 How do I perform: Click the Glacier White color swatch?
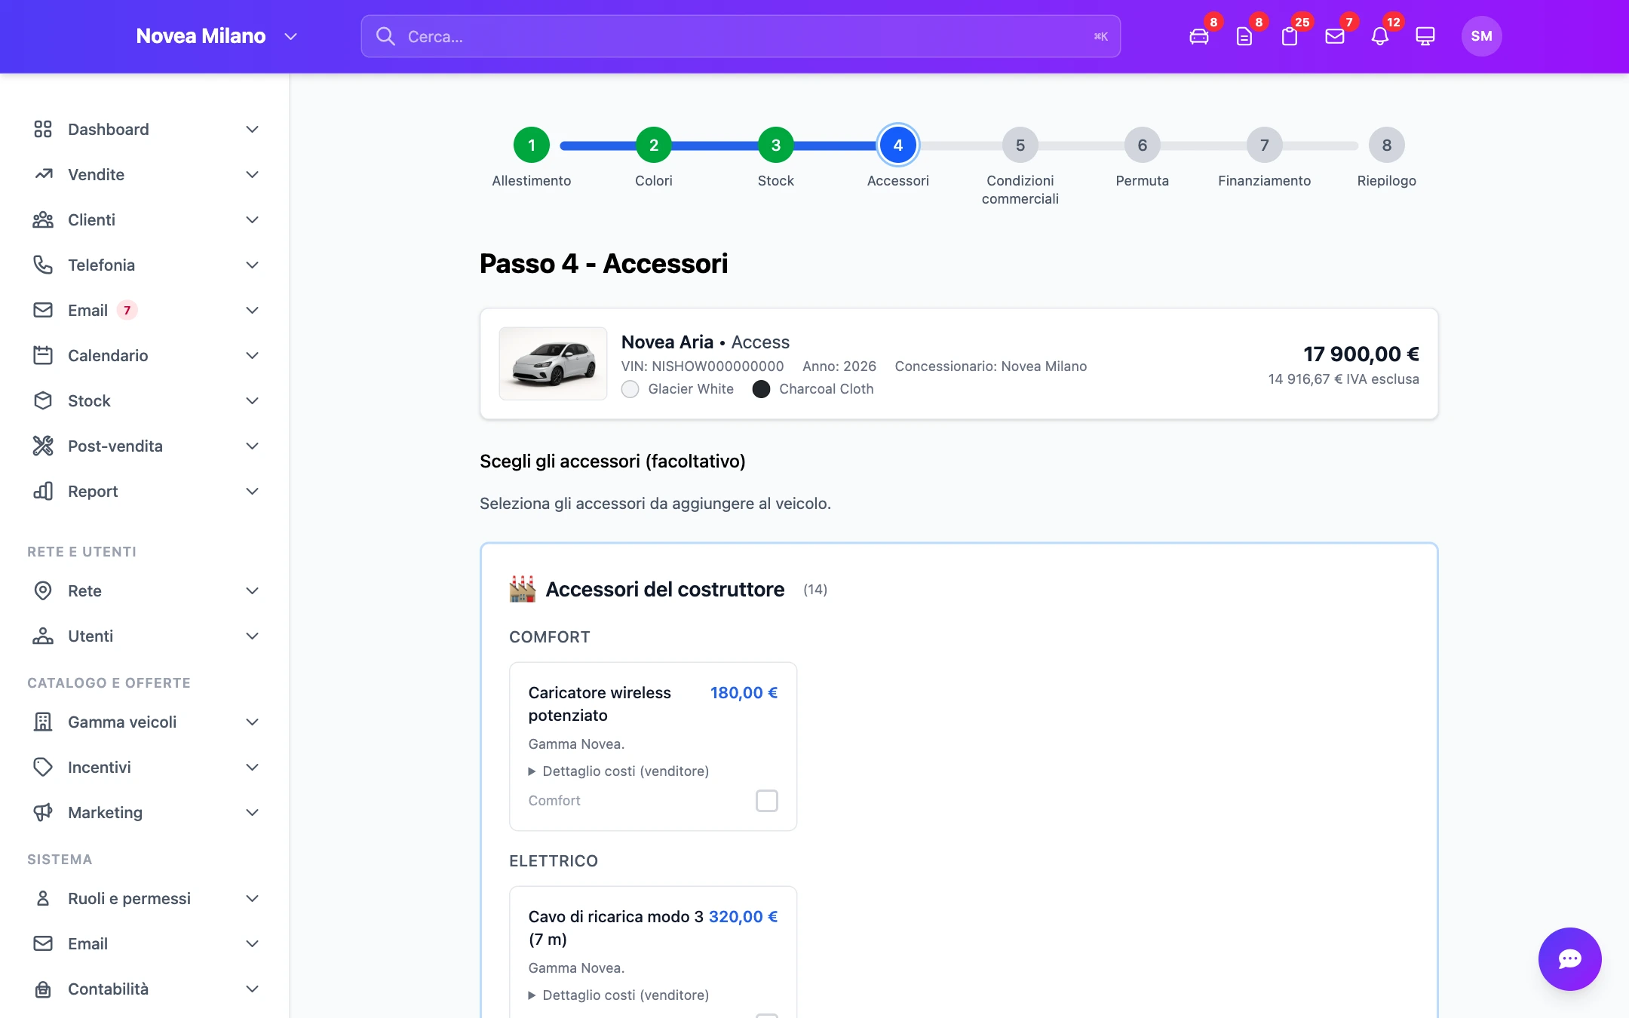pyautogui.click(x=630, y=389)
